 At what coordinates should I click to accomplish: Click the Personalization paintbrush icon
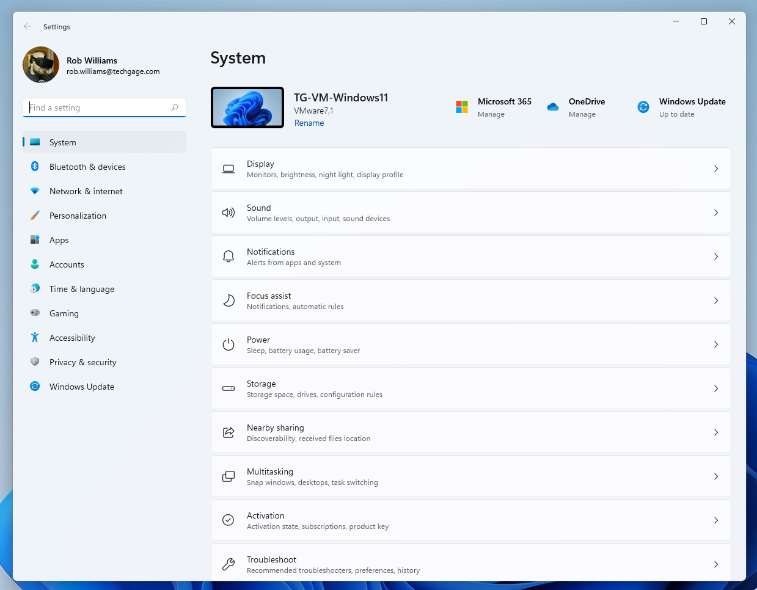[x=35, y=216]
